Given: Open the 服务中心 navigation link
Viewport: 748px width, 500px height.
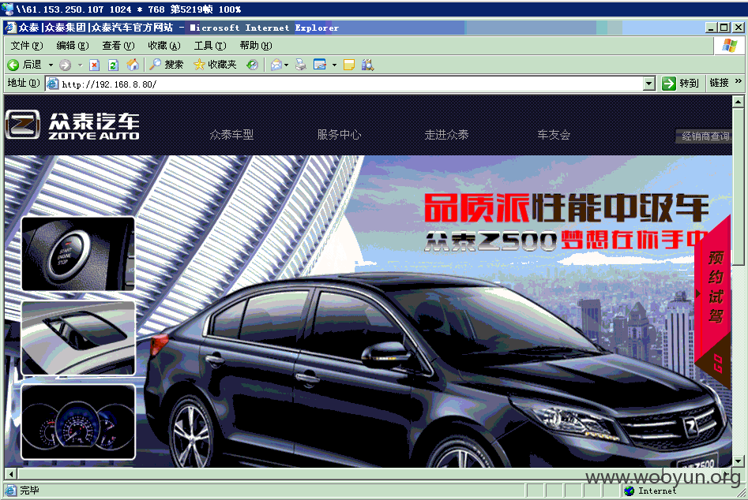Looking at the screenshot, I should pyautogui.click(x=339, y=135).
